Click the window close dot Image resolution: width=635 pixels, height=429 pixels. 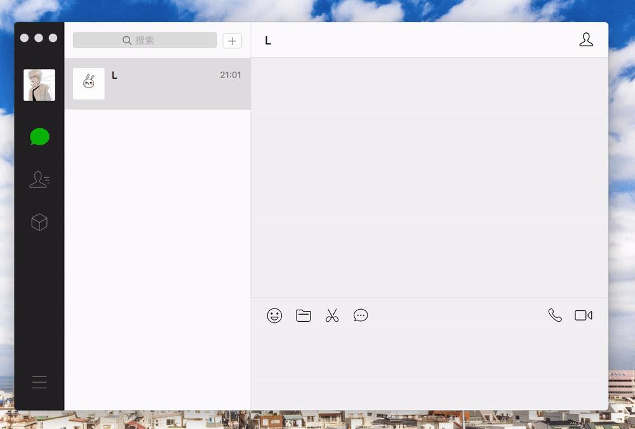click(24, 37)
